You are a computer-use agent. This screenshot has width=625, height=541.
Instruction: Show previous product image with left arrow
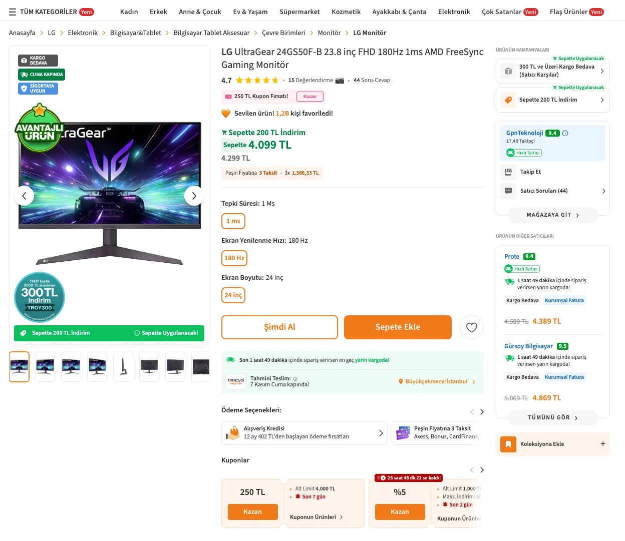pos(24,196)
